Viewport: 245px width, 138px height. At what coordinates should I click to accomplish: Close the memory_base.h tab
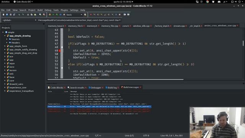(x=65, y=26)
